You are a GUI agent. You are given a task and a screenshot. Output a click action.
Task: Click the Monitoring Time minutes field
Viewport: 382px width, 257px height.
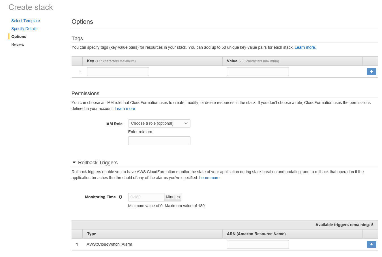click(x=146, y=197)
